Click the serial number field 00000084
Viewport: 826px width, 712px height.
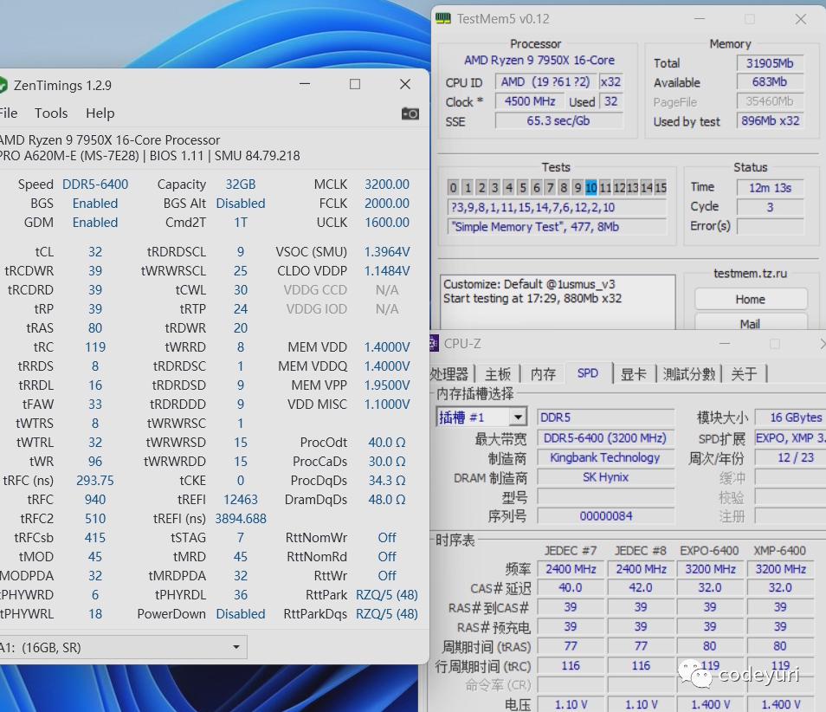[x=605, y=516]
